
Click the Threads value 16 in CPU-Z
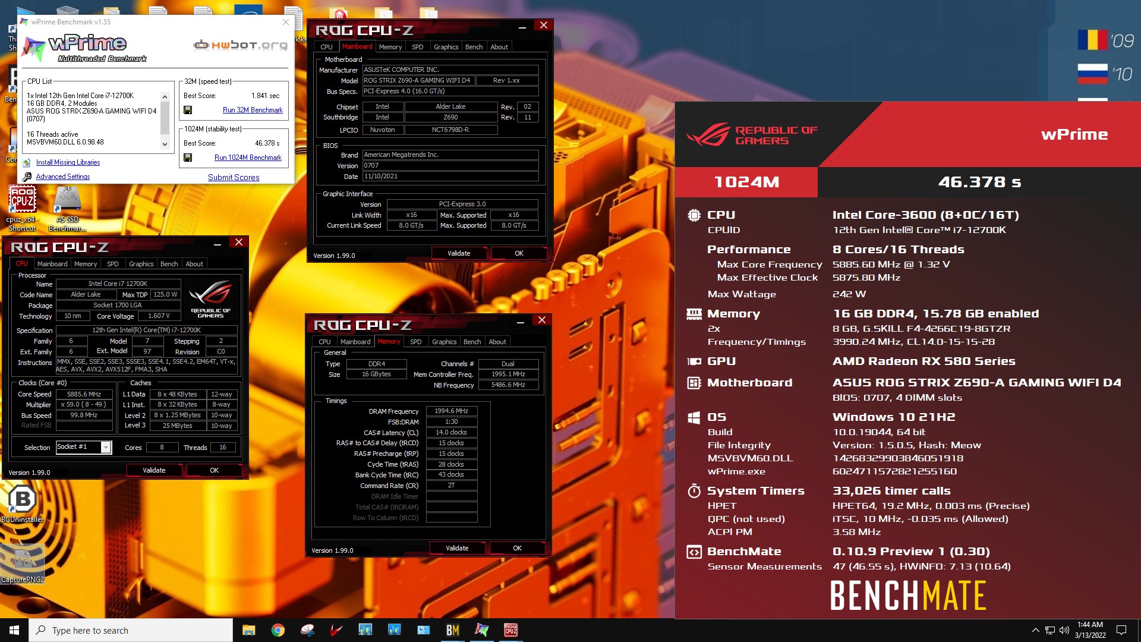[x=223, y=447]
